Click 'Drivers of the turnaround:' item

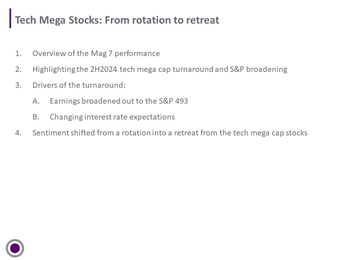[x=79, y=85]
